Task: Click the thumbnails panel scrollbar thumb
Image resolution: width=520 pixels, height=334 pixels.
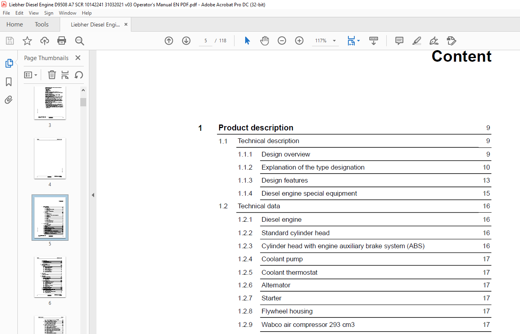Action: 83,102
